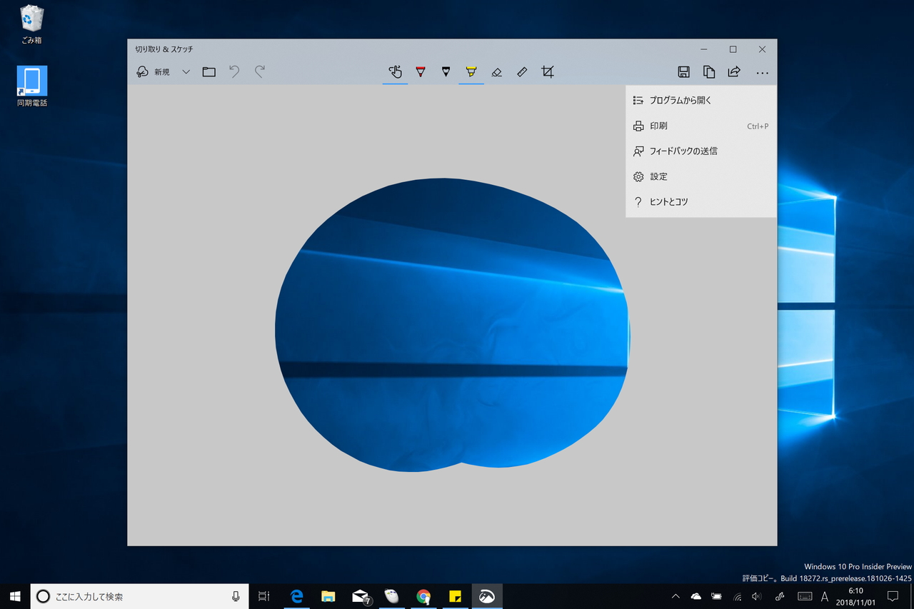Viewport: 914px width, 609px height.
Task: Toggle touch writing mode
Action: [395, 71]
